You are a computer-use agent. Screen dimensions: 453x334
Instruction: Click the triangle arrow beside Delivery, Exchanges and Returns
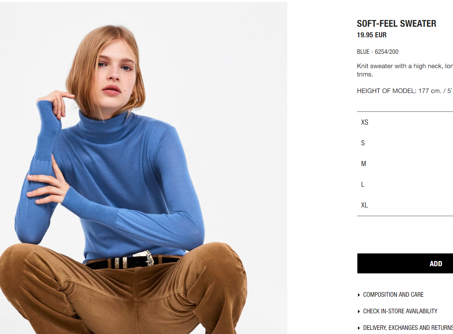(x=359, y=328)
